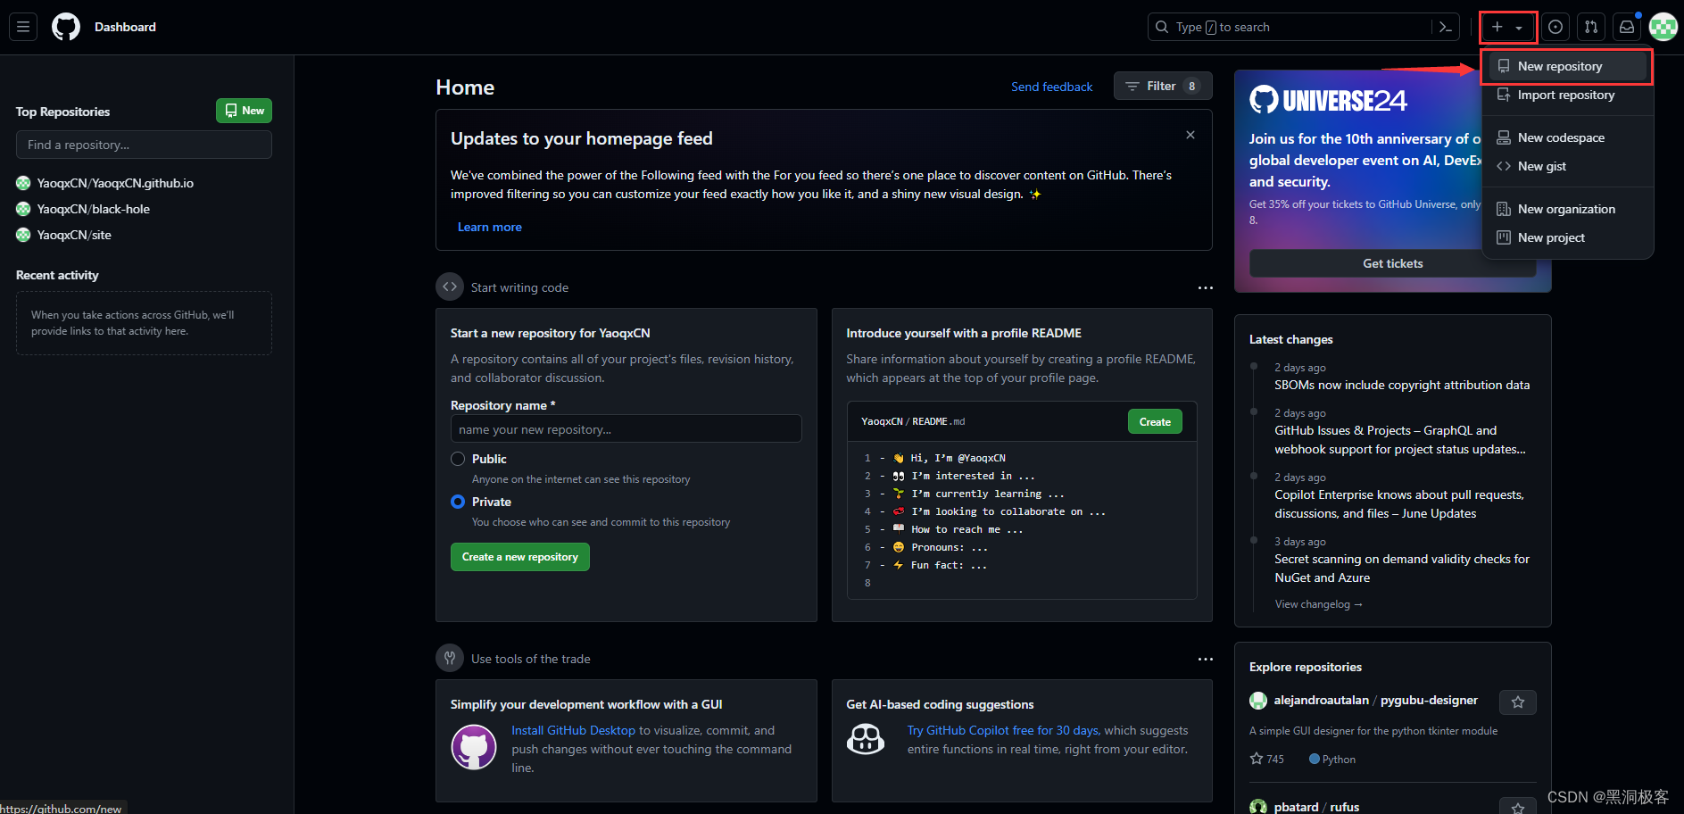Open the Issues icon in header
Viewport: 1684px width, 814px height.
[x=1555, y=27]
